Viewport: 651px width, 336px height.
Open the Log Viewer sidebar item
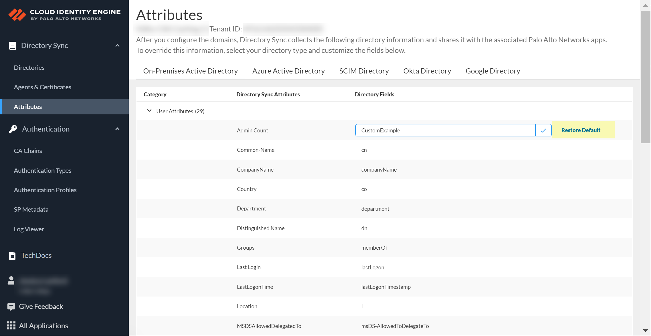point(29,229)
